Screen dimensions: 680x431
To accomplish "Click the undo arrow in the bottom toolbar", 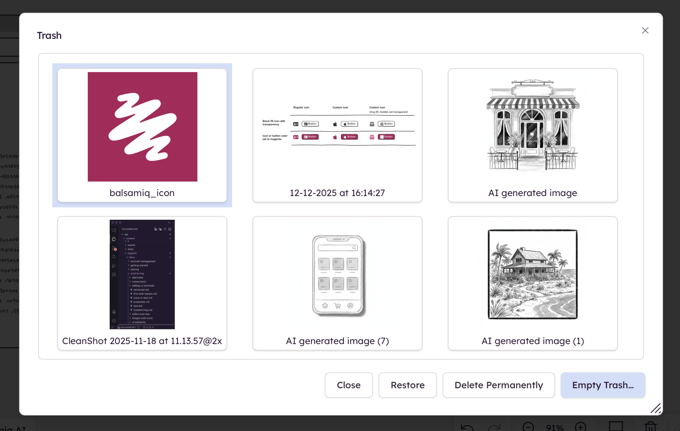I will click(467, 427).
